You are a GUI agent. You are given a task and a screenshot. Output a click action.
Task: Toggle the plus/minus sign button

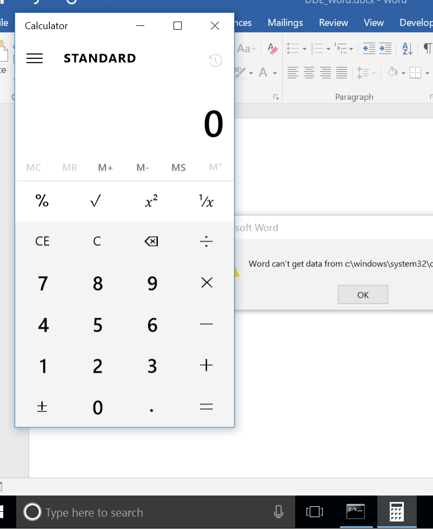point(42,407)
